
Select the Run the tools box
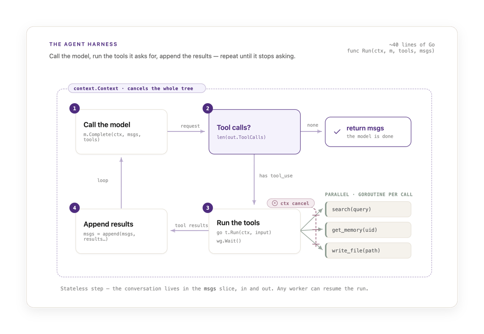tap(255, 231)
